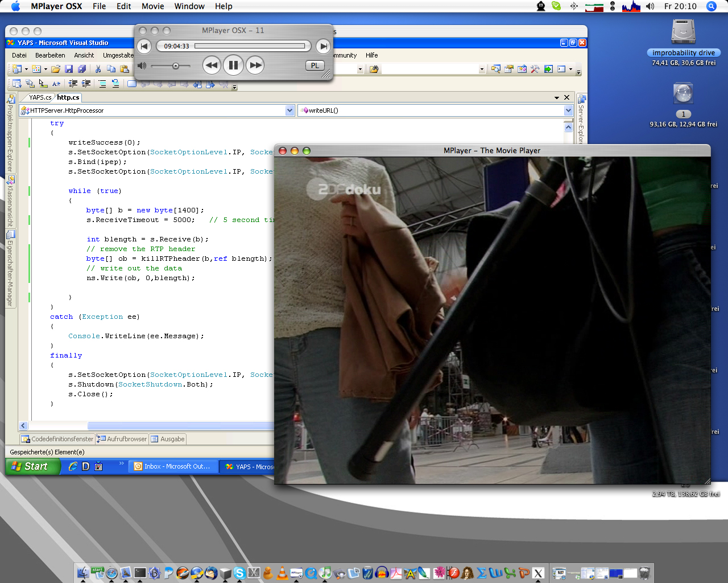728x583 pixels.
Task: Open the Window menu in macOS menu bar
Action: (x=189, y=6)
